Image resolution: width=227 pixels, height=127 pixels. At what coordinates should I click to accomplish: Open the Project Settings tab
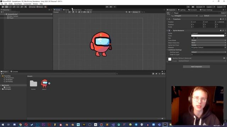(x=206, y=10)
